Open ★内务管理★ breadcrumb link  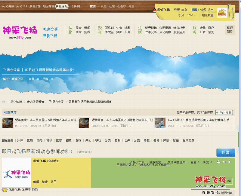pos(36,102)
